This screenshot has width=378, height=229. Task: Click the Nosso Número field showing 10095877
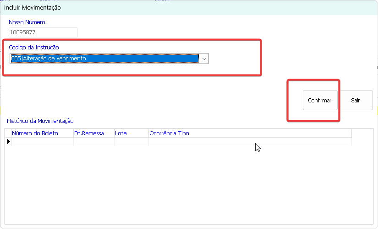(43, 32)
